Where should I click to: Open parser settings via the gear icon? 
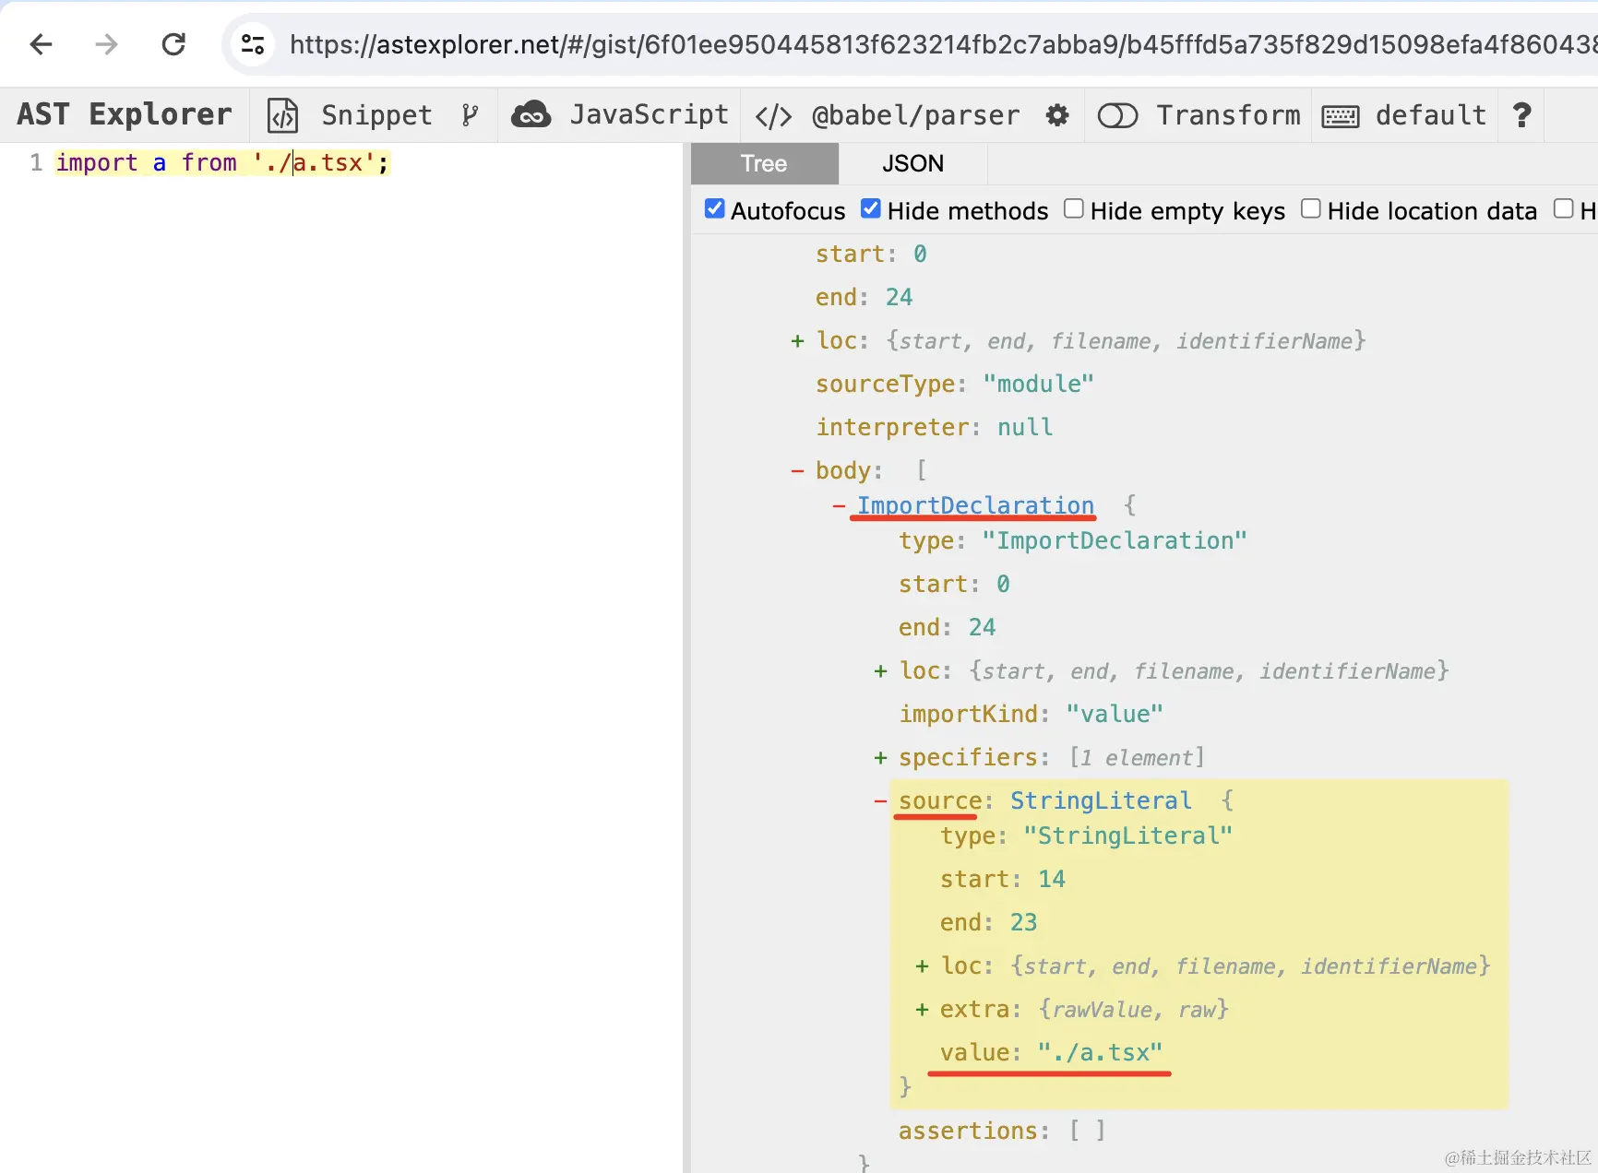[x=1056, y=114]
